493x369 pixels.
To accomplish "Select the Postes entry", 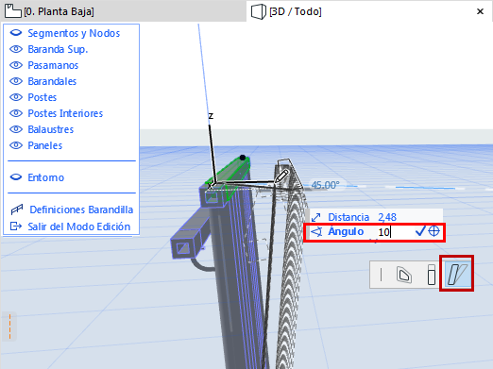I will (42, 97).
